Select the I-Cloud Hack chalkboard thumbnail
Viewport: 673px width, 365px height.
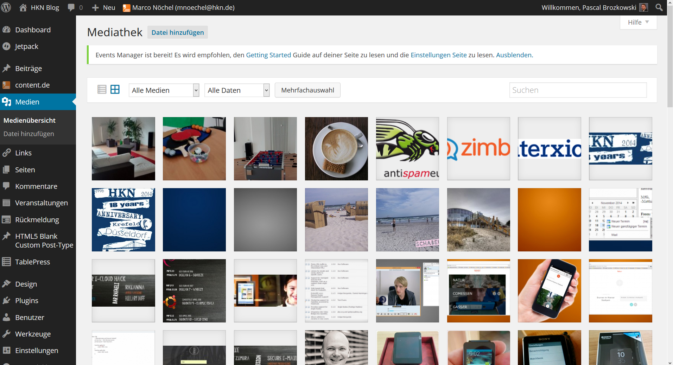[x=123, y=291]
